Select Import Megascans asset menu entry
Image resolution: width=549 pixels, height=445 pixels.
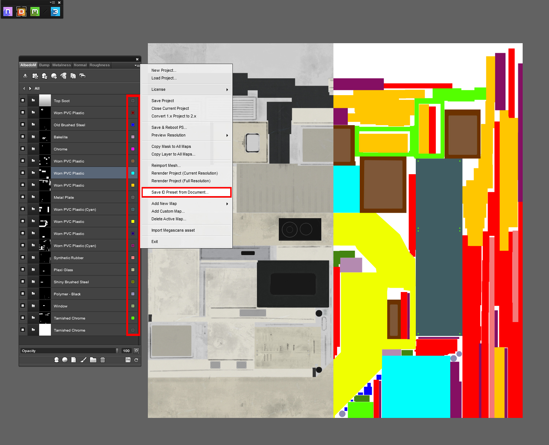[173, 231]
